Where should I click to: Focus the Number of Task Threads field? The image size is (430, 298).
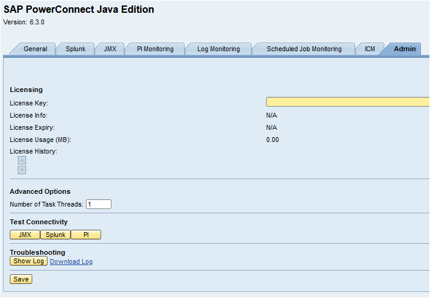click(99, 204)
